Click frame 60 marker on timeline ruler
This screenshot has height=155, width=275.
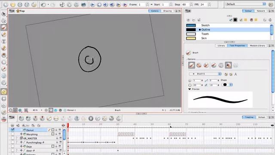click(169, 124)
